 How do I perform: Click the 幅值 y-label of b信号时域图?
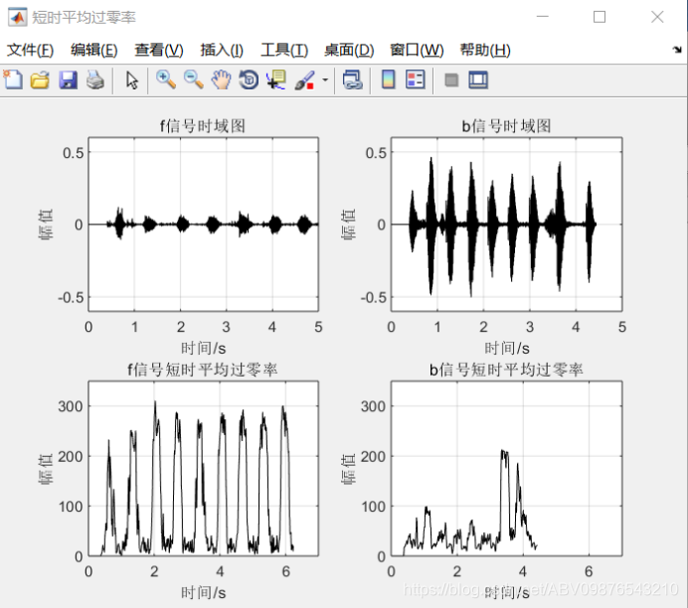pyautogui.click(x=349, y=225)
